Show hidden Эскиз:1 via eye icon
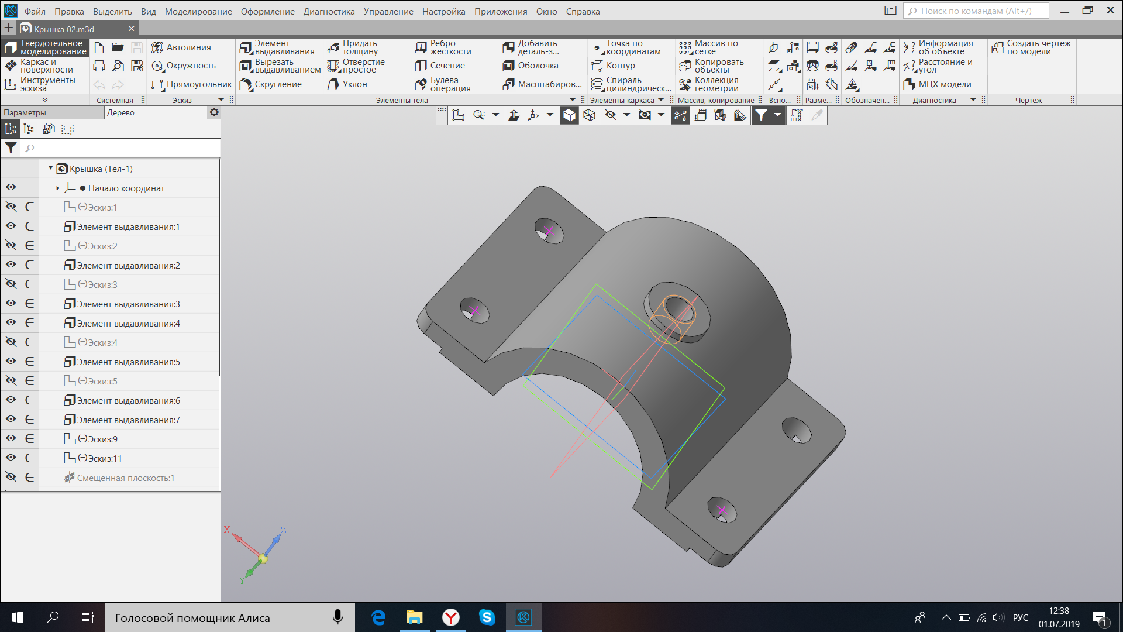1123x632 pixels. 11,207
